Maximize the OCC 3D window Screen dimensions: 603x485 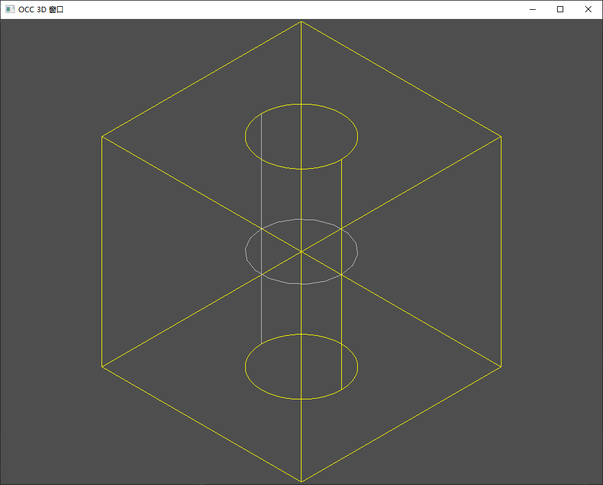pos(560,9)
